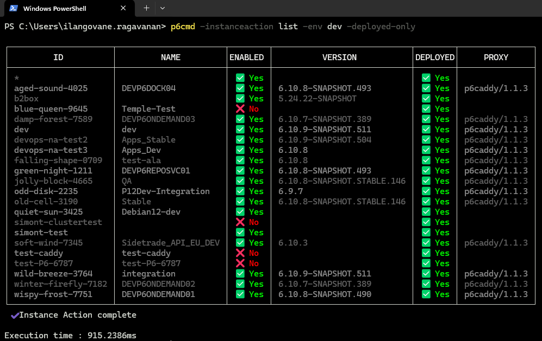The height and width of the screenshot is (341, 542).
Task: Open a new terminal tab
Action: pyautogui.click(x=146, y=8)
